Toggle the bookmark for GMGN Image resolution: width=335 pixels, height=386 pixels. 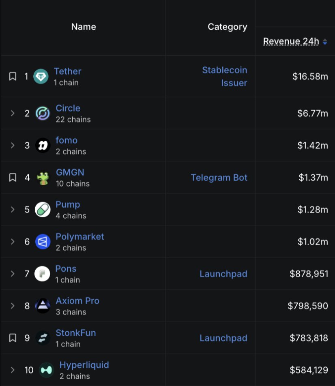(13, 177)
